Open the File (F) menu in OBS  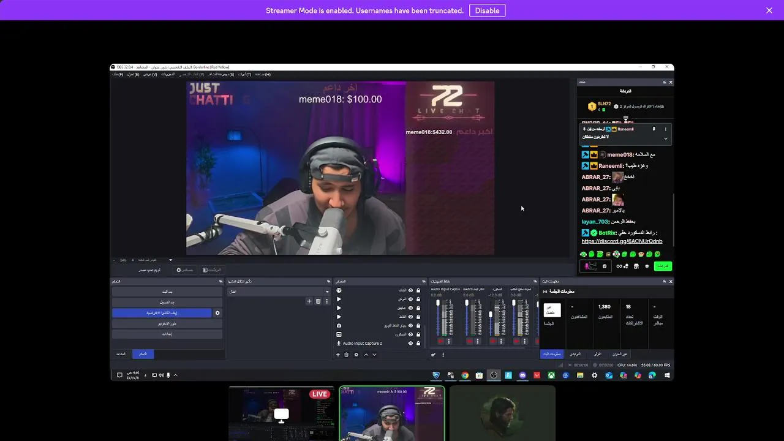tap(118, 75)
